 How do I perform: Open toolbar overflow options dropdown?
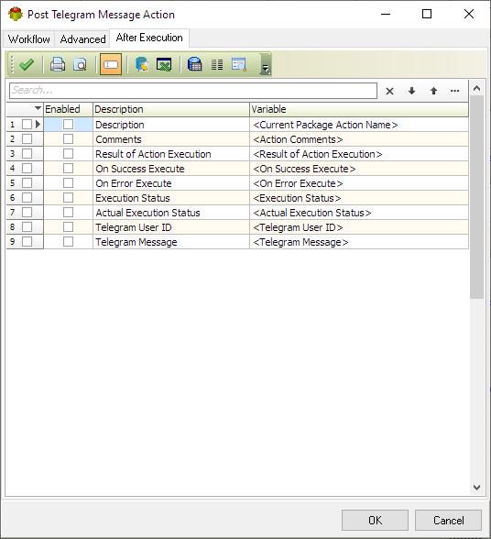pyautogui.click(x=266, y=64)
